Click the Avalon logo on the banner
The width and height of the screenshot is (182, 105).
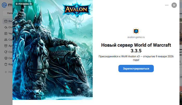[x=77, y=9]
